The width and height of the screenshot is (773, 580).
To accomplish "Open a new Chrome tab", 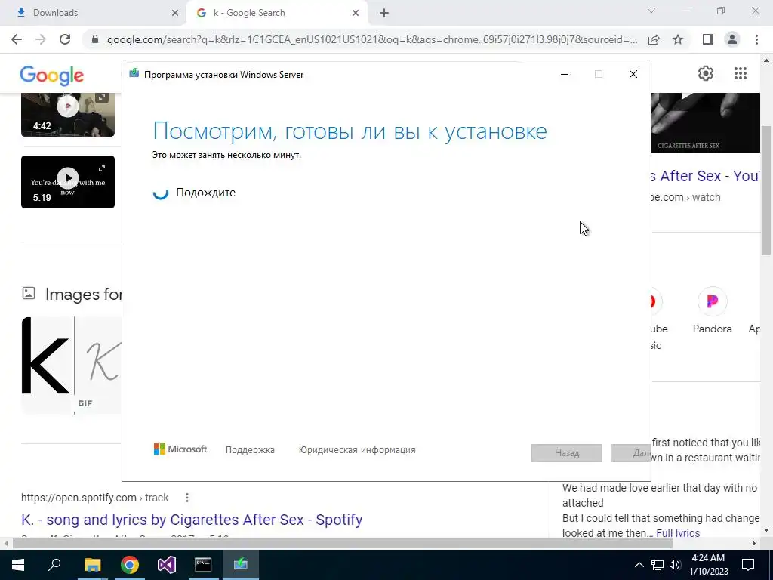I will point(384,13).
